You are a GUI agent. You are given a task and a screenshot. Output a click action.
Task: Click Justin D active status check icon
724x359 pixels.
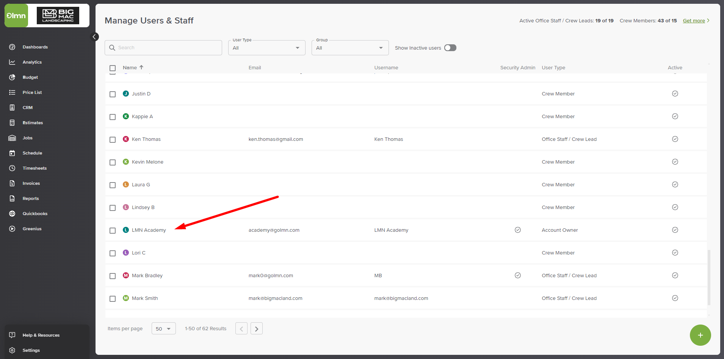pyautogui.click(x=675, y=94)
